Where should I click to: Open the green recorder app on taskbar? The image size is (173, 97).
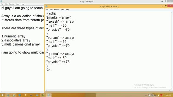pyautogui.click(x=43, y=95)
